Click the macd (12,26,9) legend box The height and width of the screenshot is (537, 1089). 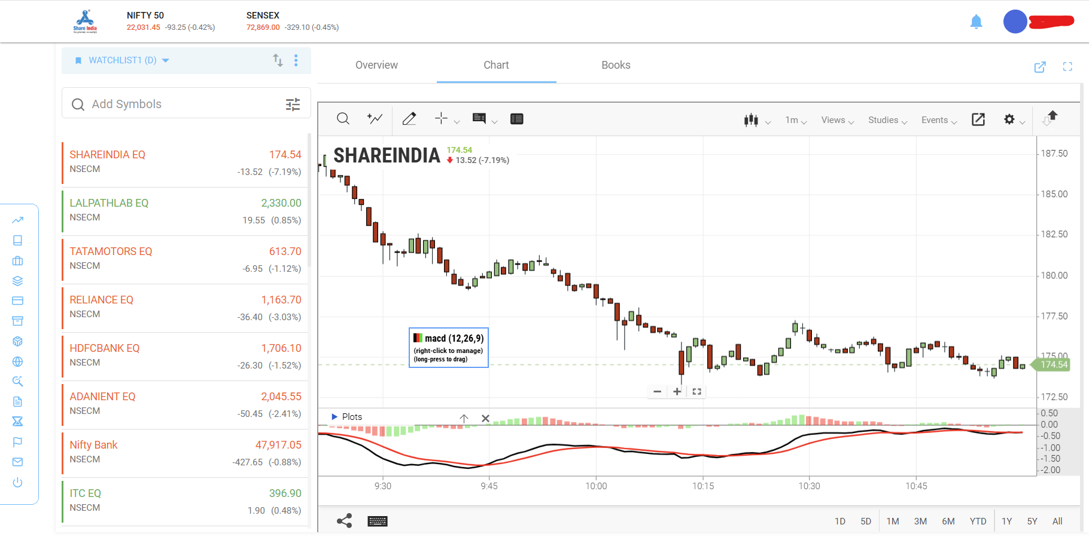click(449, 348)
